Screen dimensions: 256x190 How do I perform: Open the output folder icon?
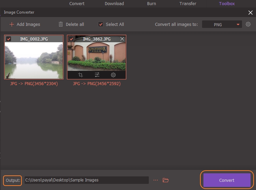pyautogui.click(x=166, y=180)
